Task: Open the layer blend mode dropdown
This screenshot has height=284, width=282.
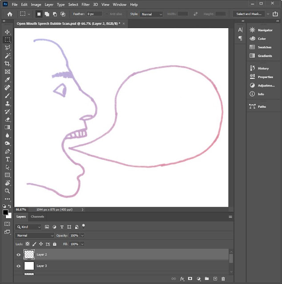Action: 35,236
